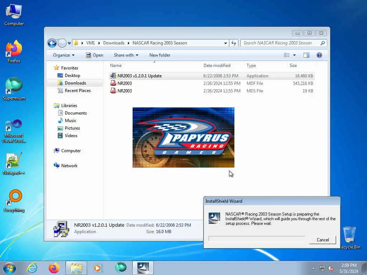The width and height of the screenshot is (367, 275).
Task: Click the address bar refresh button
Action: pos(234,43)
